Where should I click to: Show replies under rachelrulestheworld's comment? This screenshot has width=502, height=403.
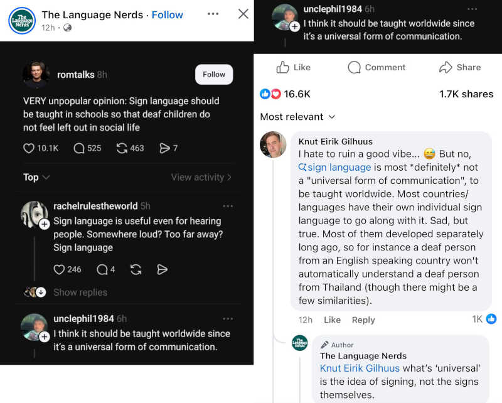pyautogui.click(x=80, y=292)
